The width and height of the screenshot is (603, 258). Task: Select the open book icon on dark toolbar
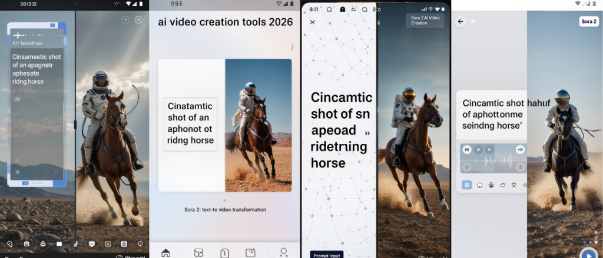[59, 244]
